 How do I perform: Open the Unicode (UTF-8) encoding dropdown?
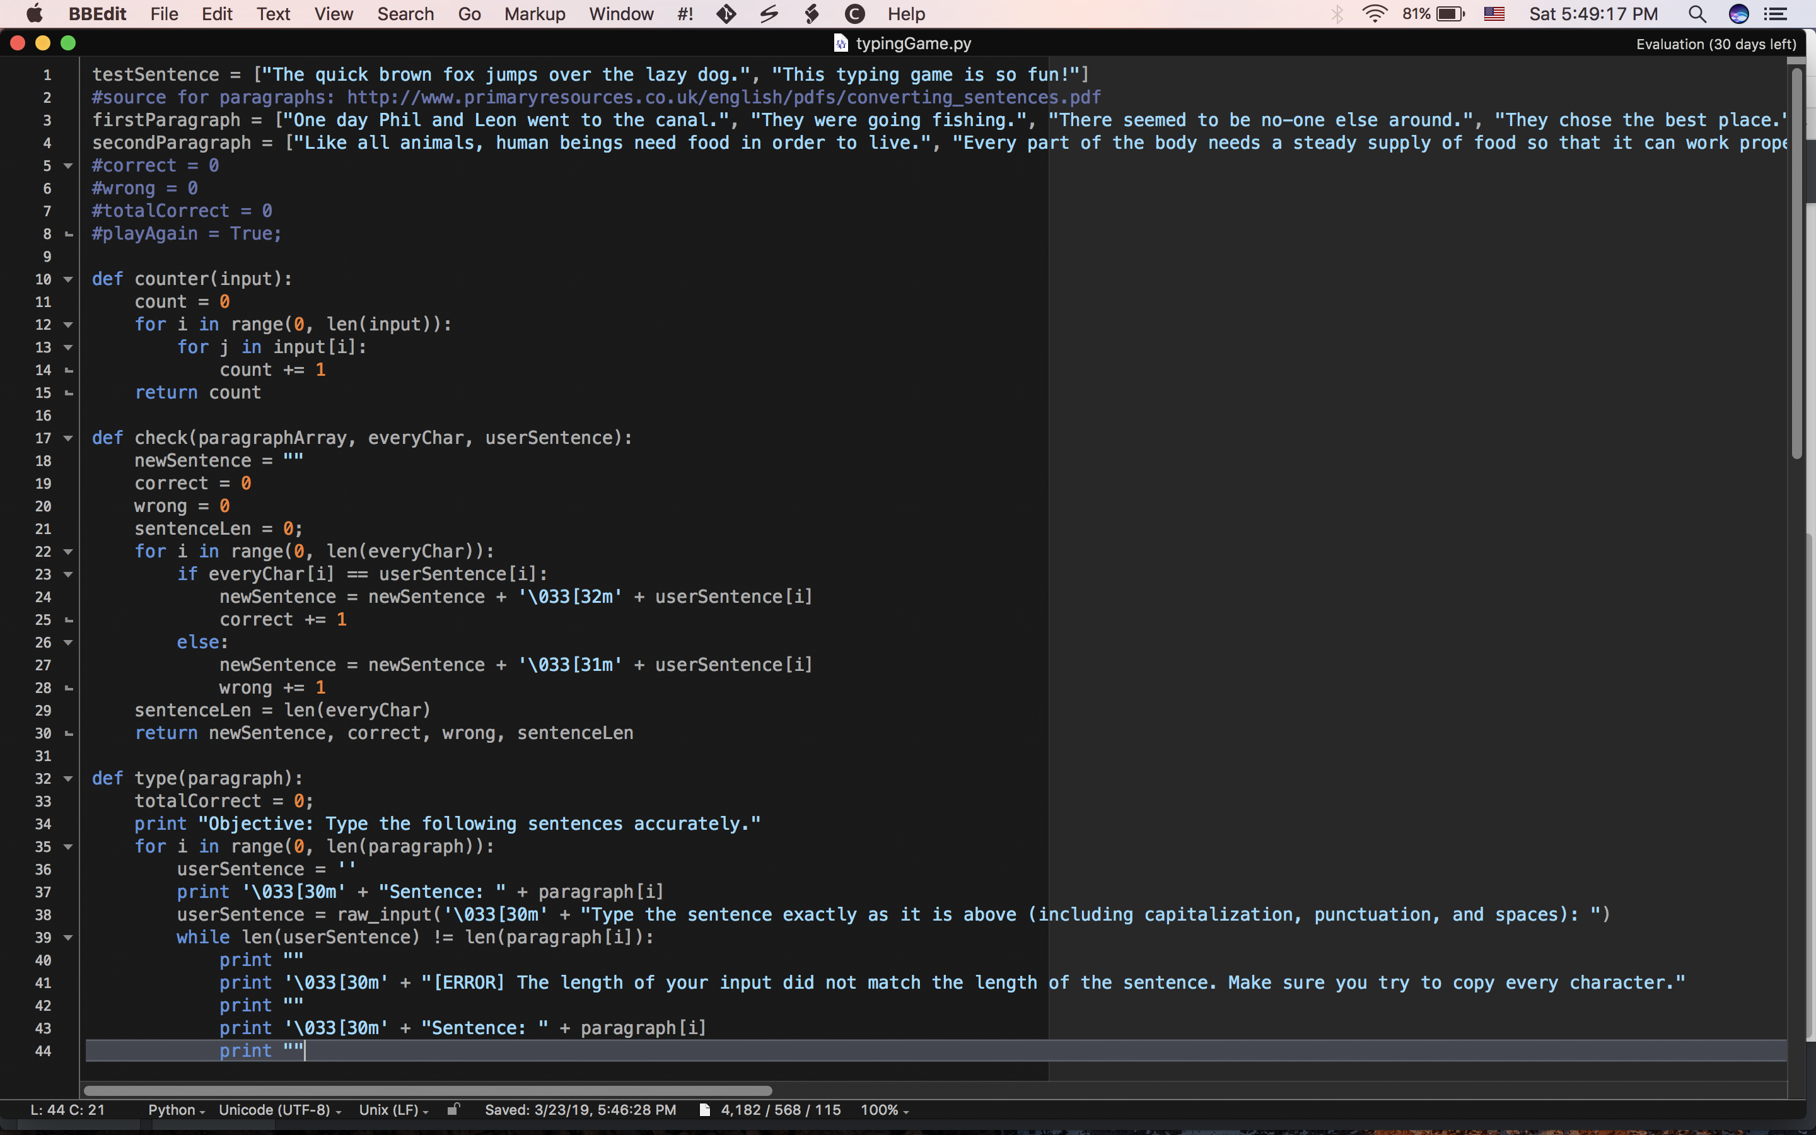pos(279,1110)
